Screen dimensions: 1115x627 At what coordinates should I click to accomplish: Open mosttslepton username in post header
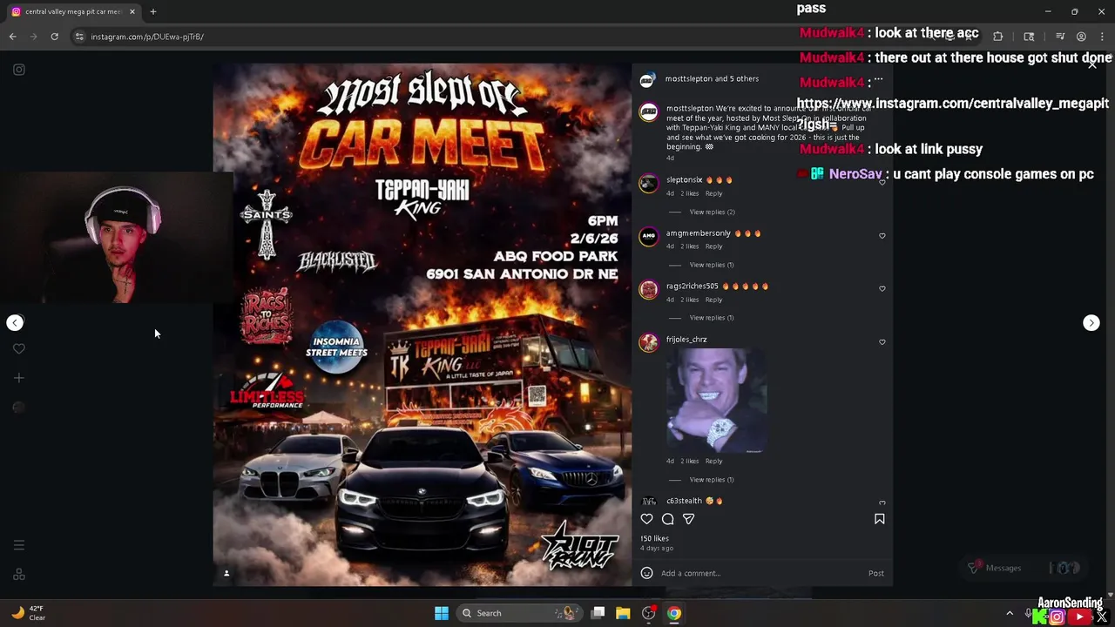pos(688,79)
